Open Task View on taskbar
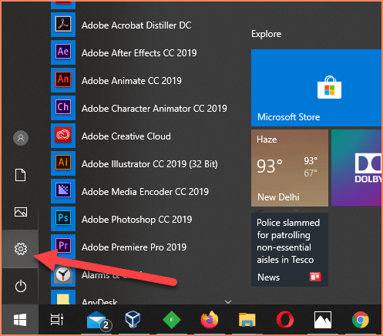The image size is (383, 336). click(x=57, y=320)
